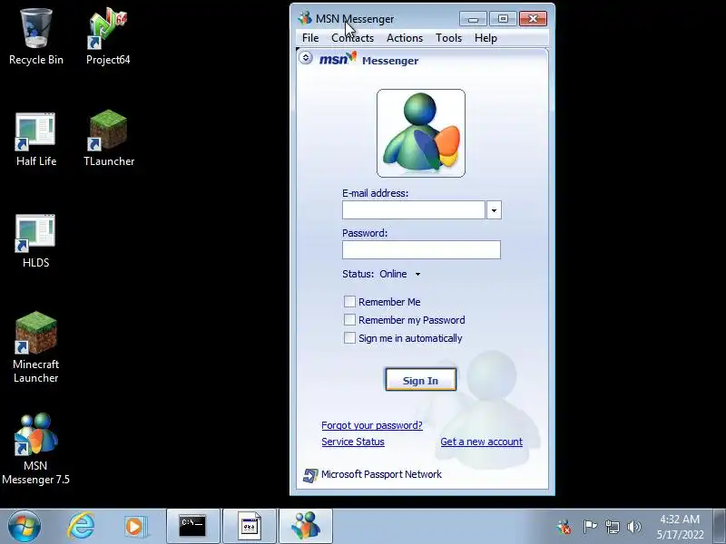Open the Status Online dropdown

[x=400, y=274]
